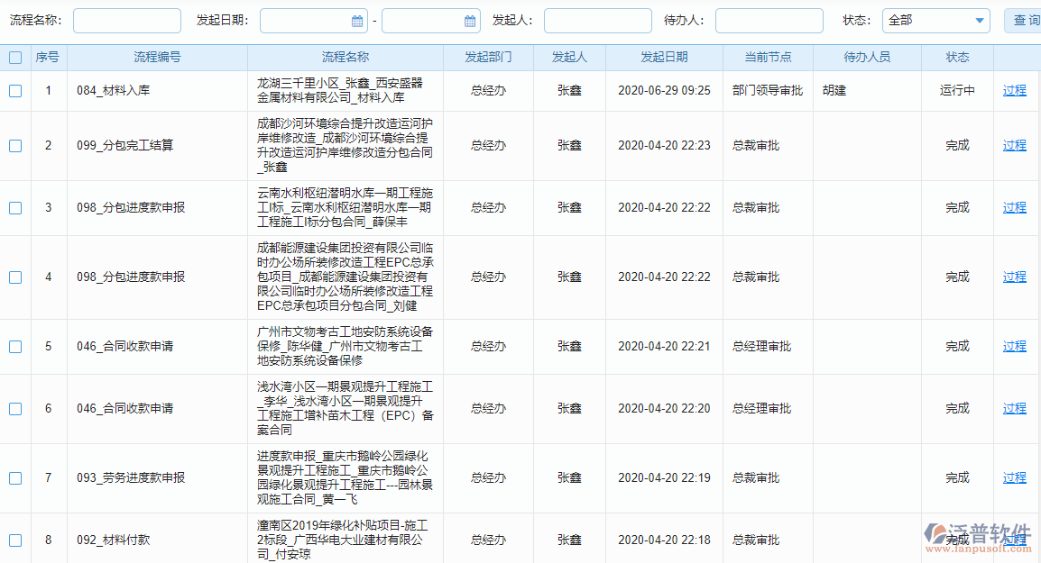Click the 查询 search button
This screenshot has height=563, width=1041.
coord(1025,21)
